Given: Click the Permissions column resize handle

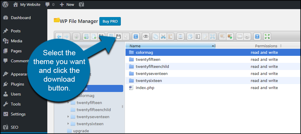Looking at the screenshot, I should tap(281, 46).
